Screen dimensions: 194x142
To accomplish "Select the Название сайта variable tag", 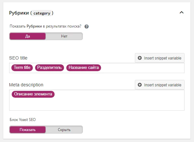I will coord(84,68).
